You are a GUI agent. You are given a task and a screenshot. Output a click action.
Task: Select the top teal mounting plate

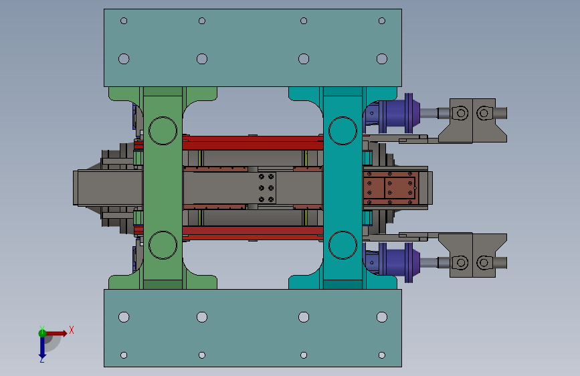pyautogui.click(x=253, y=48)
